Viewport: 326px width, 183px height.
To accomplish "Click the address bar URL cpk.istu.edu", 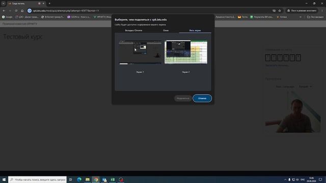I will point(66,11).
